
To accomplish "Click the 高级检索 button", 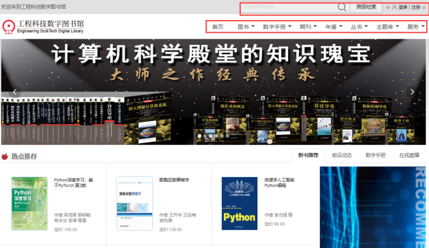I will click(366, 7).
